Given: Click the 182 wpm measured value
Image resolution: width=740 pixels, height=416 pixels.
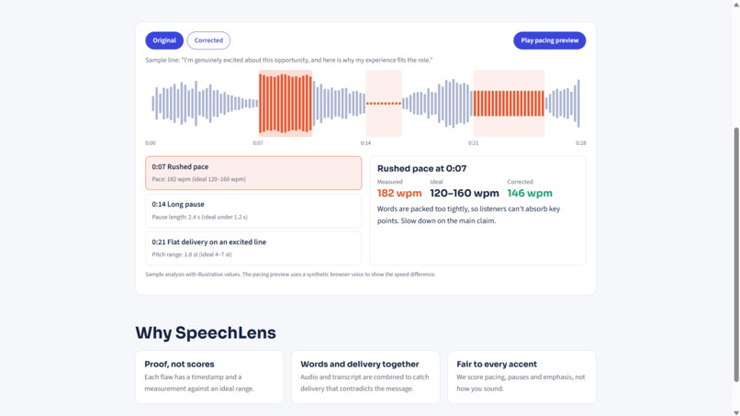Looking at the screenshot, I should point(399,193).
